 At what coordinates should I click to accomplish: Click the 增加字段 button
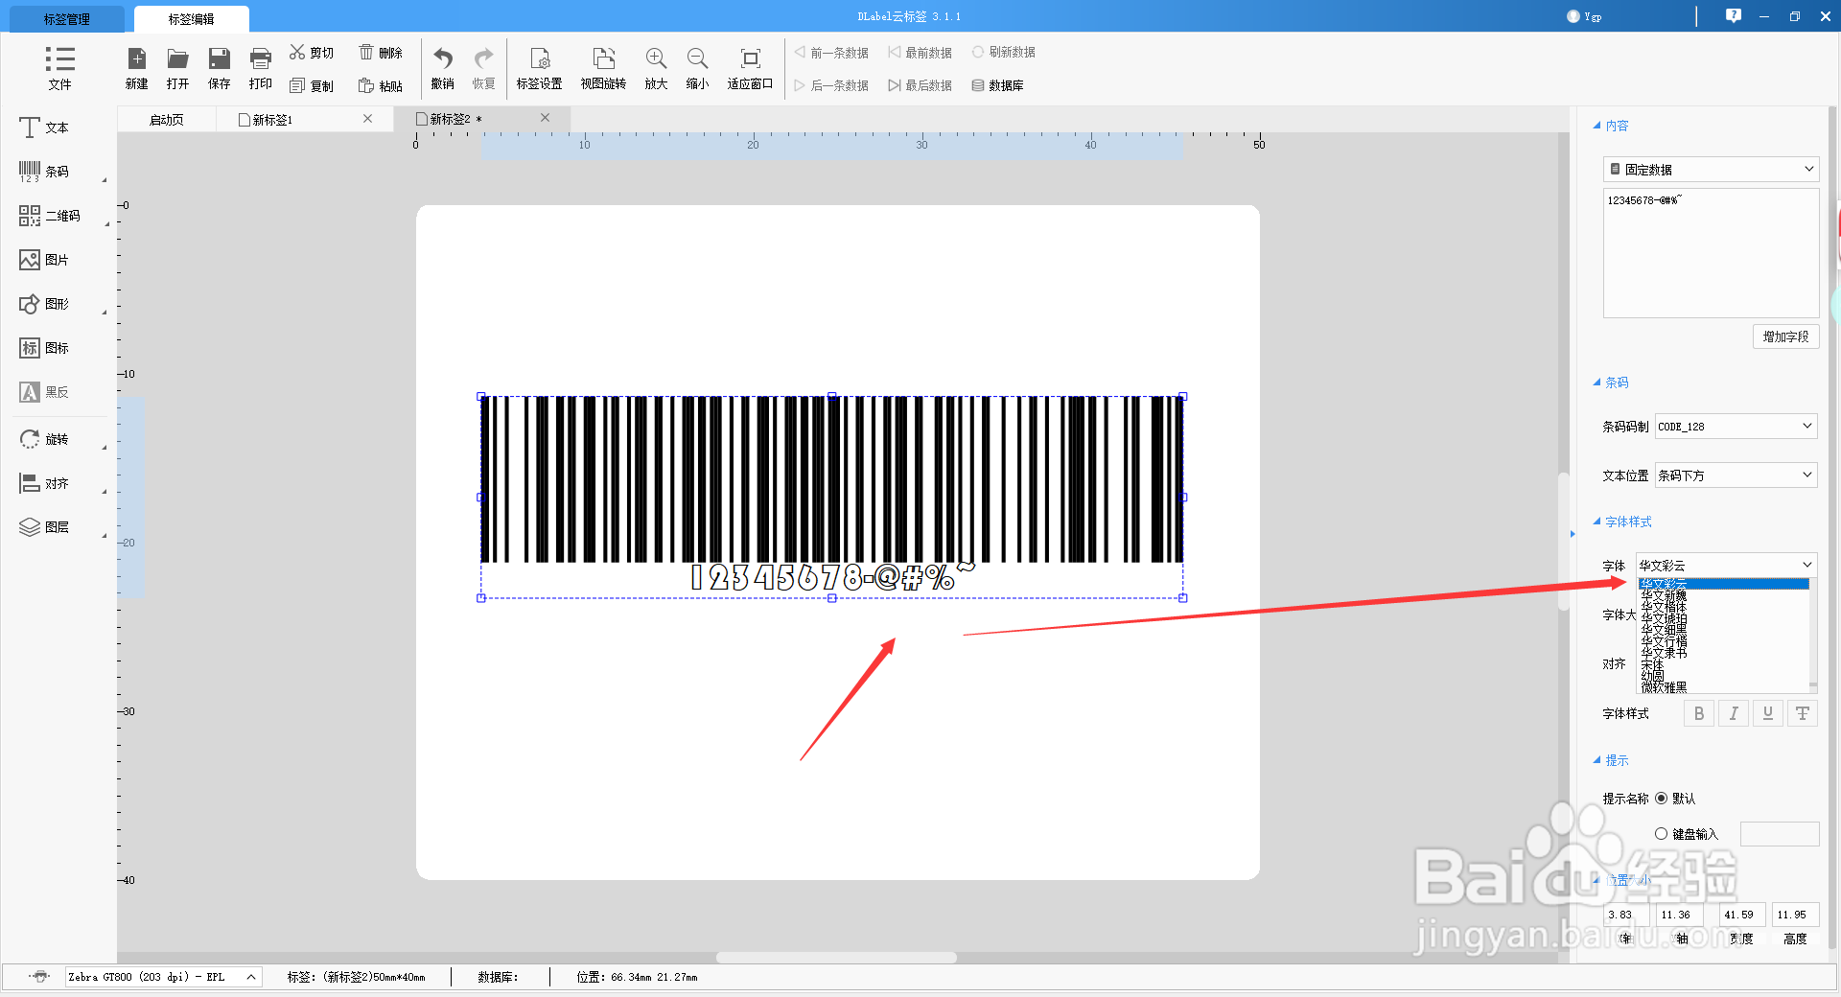[1785, 336]
